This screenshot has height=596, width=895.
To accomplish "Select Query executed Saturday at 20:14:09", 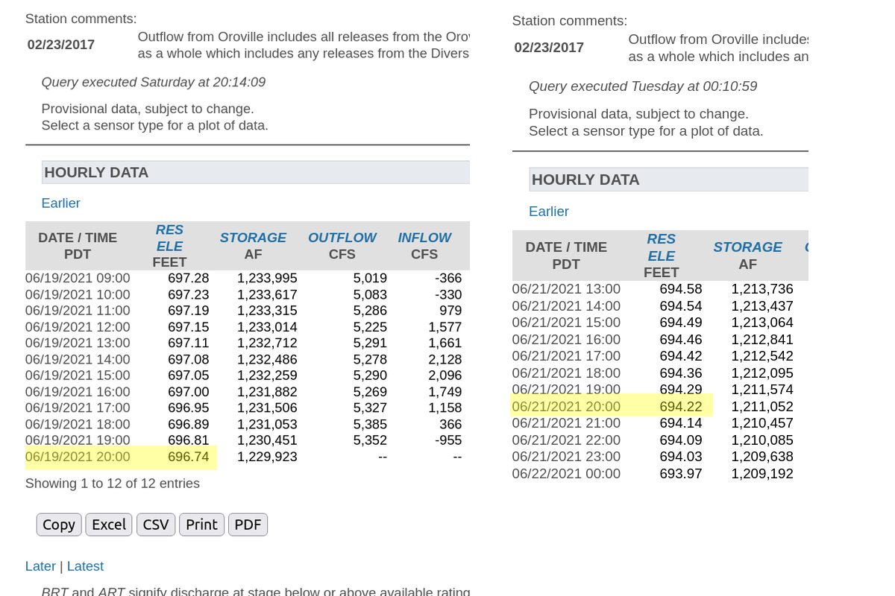I will click(154, 82).
